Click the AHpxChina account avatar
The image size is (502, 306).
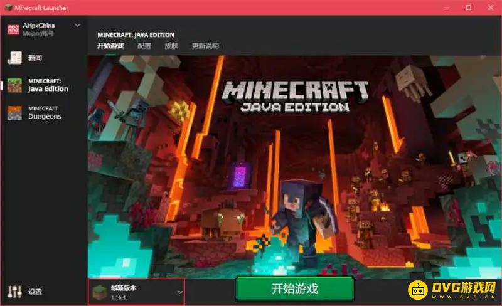(13, 29)
